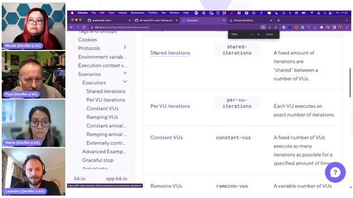Close the Executors tab
Screen dimensions: 353x198
coord(224,20)
